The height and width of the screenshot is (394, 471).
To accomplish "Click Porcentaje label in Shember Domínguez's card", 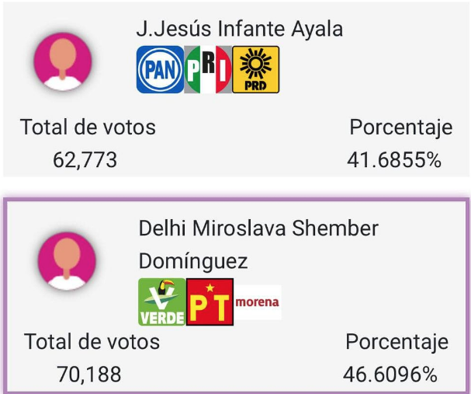I will click(x=397, y=342).
